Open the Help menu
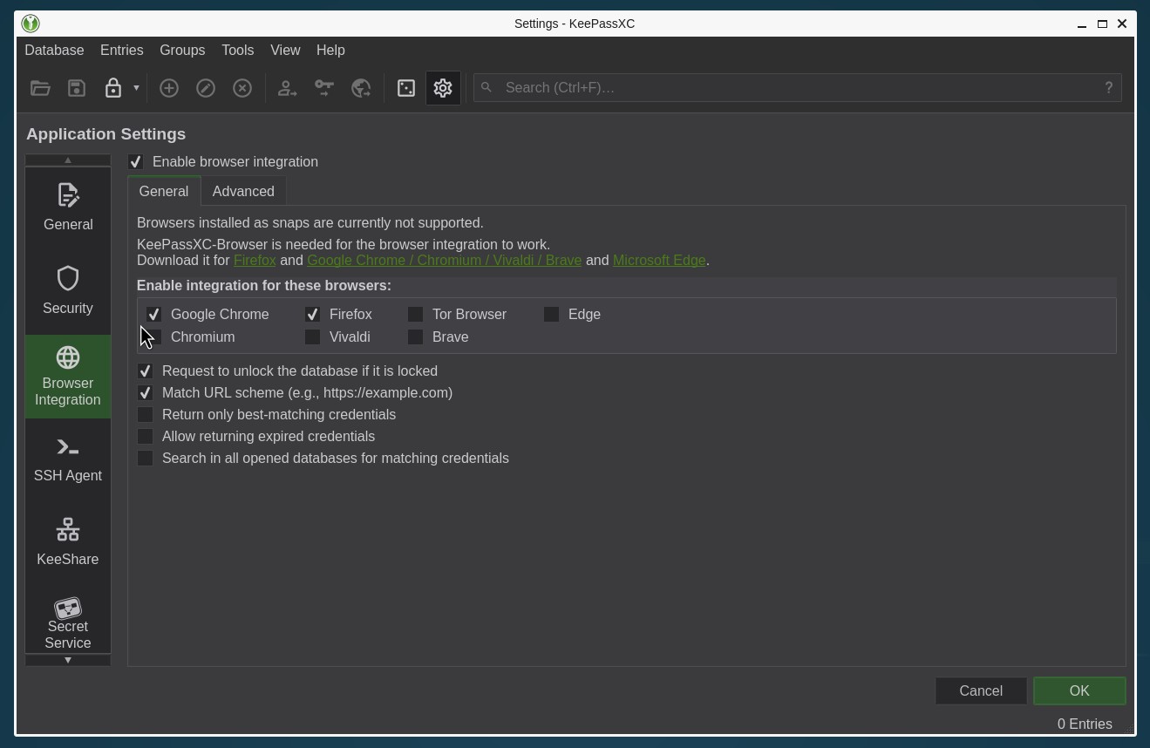 [x=330, y=51]
